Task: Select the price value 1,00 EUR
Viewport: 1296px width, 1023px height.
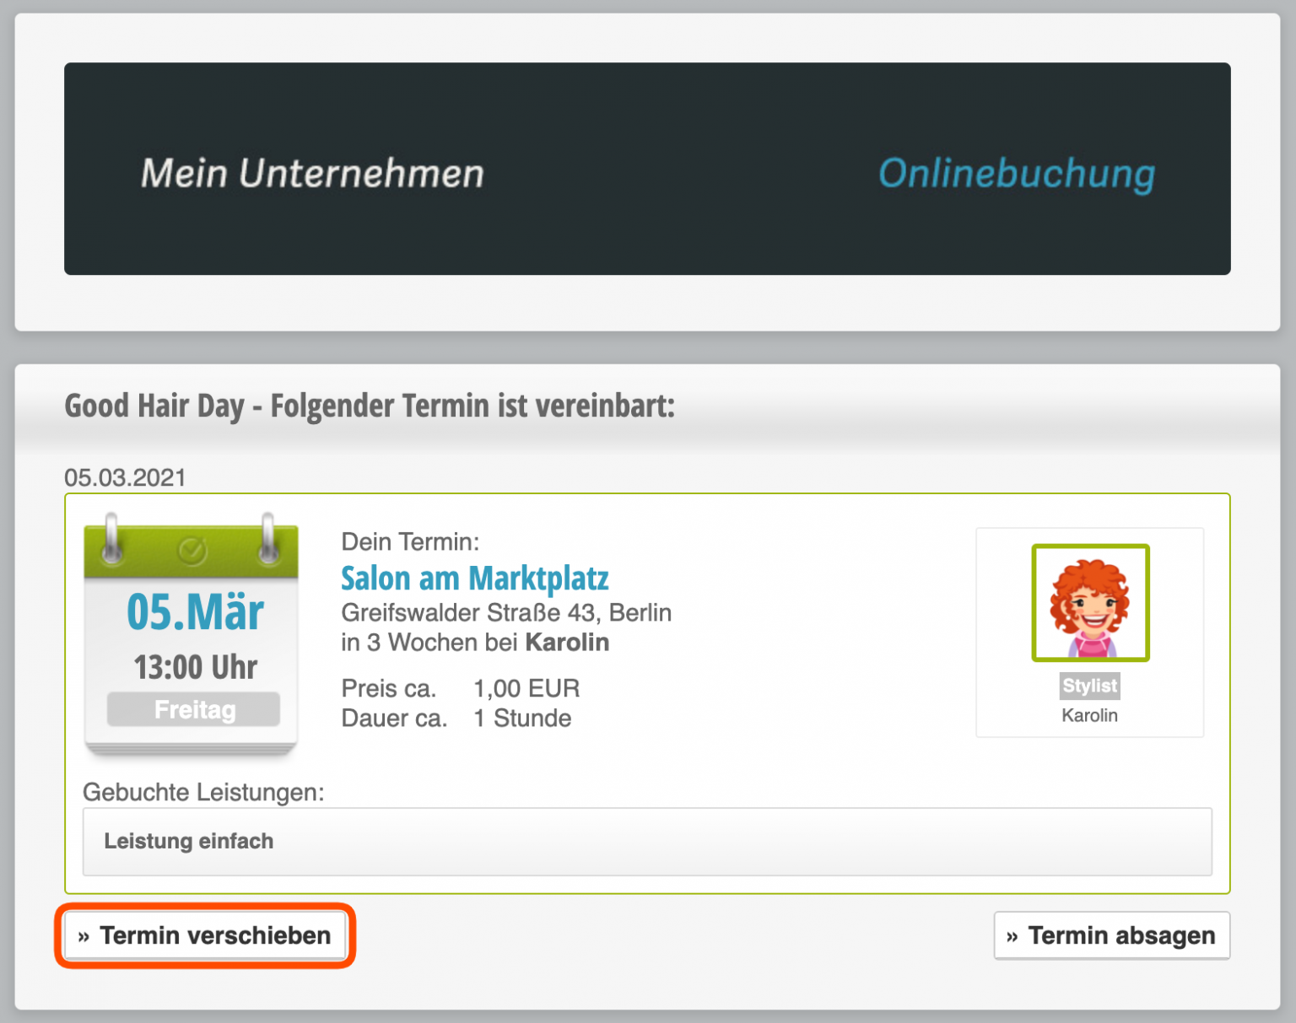Action: click(526, 688)
